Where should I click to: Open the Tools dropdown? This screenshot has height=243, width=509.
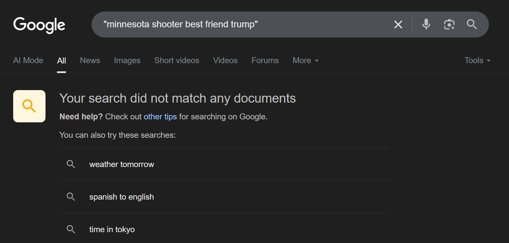477,61
